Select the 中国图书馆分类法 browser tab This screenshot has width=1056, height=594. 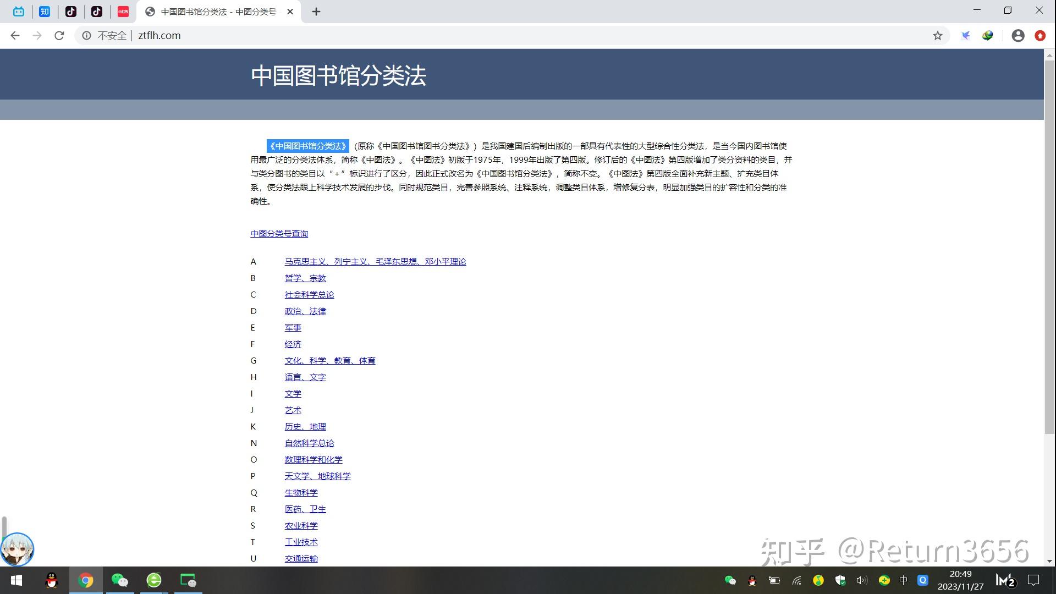coord(218,12)
